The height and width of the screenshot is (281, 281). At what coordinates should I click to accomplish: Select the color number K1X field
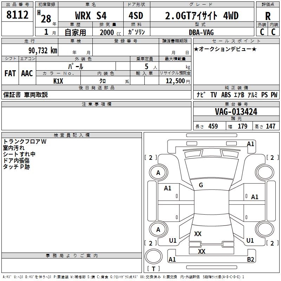58,81
